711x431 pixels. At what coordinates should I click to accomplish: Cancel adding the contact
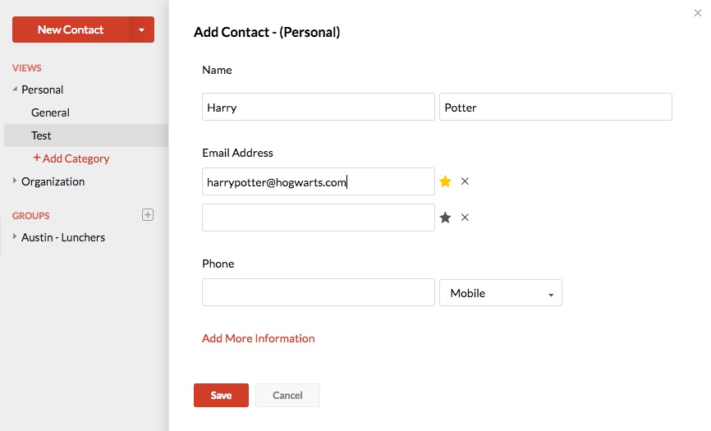pyautogui.click(x=287, y=395)
